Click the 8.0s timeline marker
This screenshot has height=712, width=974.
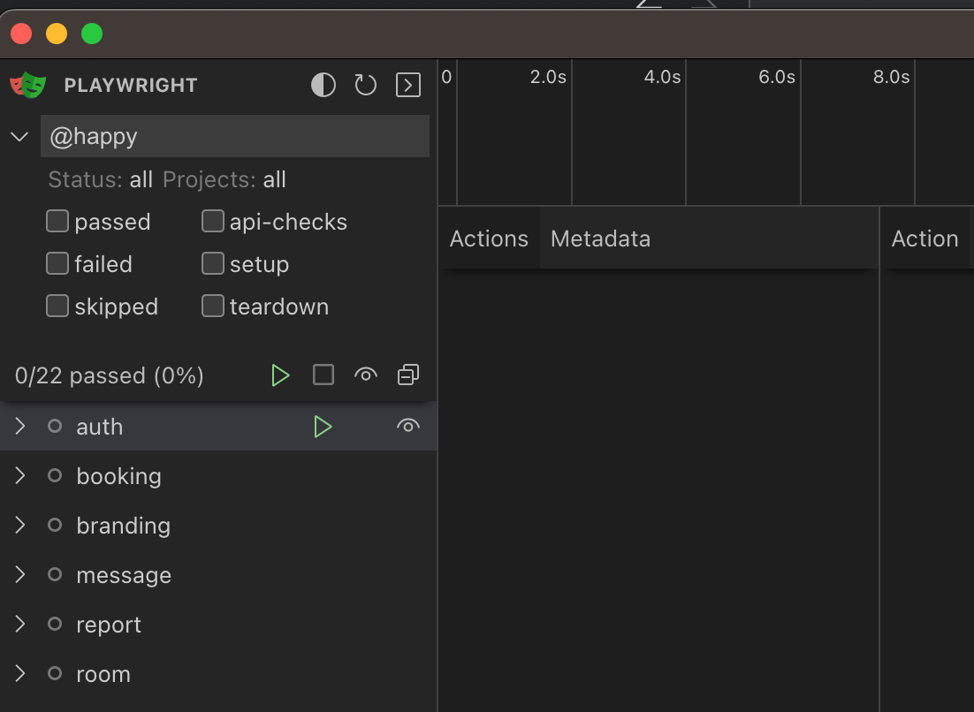pyautogui.click(x=892, y=77)
